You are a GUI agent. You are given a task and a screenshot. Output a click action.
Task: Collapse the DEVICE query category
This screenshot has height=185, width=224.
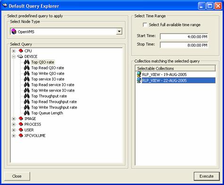[14, 56]
